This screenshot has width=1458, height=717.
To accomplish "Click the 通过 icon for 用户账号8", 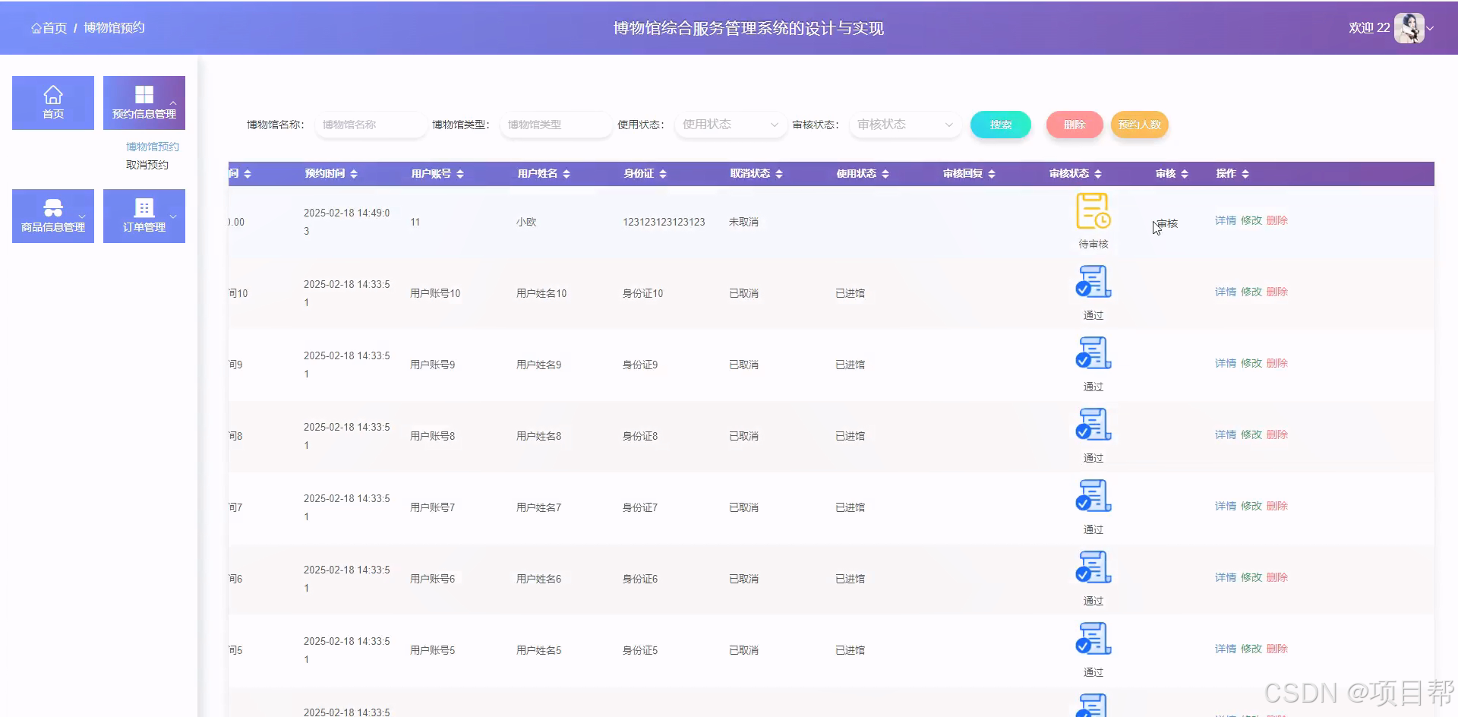I will [x=1093, y=425].
